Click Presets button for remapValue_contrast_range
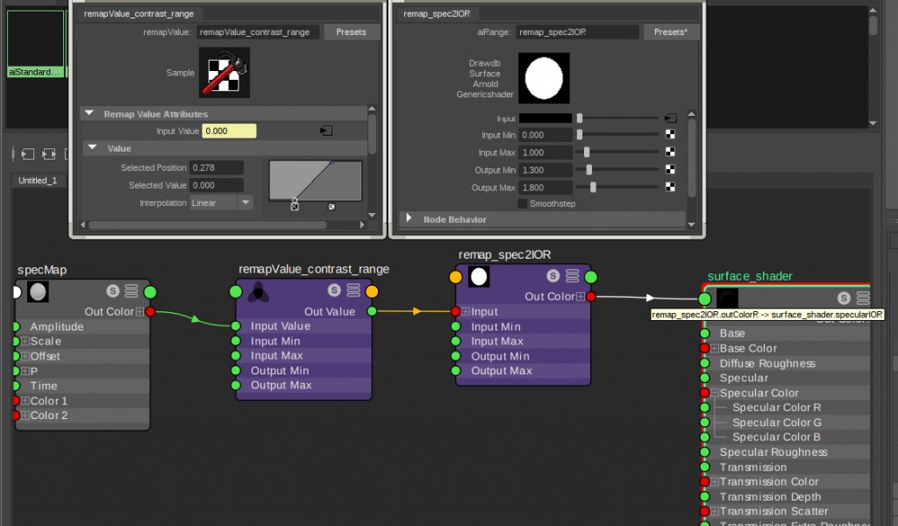 point(352,32)
